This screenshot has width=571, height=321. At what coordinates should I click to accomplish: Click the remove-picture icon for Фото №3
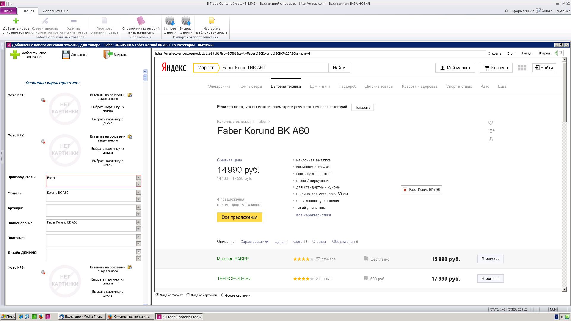pos(43,273)
